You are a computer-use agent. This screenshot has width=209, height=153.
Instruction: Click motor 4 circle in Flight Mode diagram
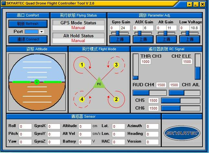82,99
